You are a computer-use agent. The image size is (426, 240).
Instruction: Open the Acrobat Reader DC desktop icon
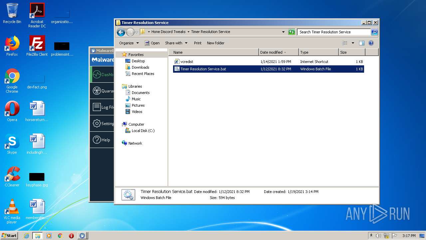[37, 15]
